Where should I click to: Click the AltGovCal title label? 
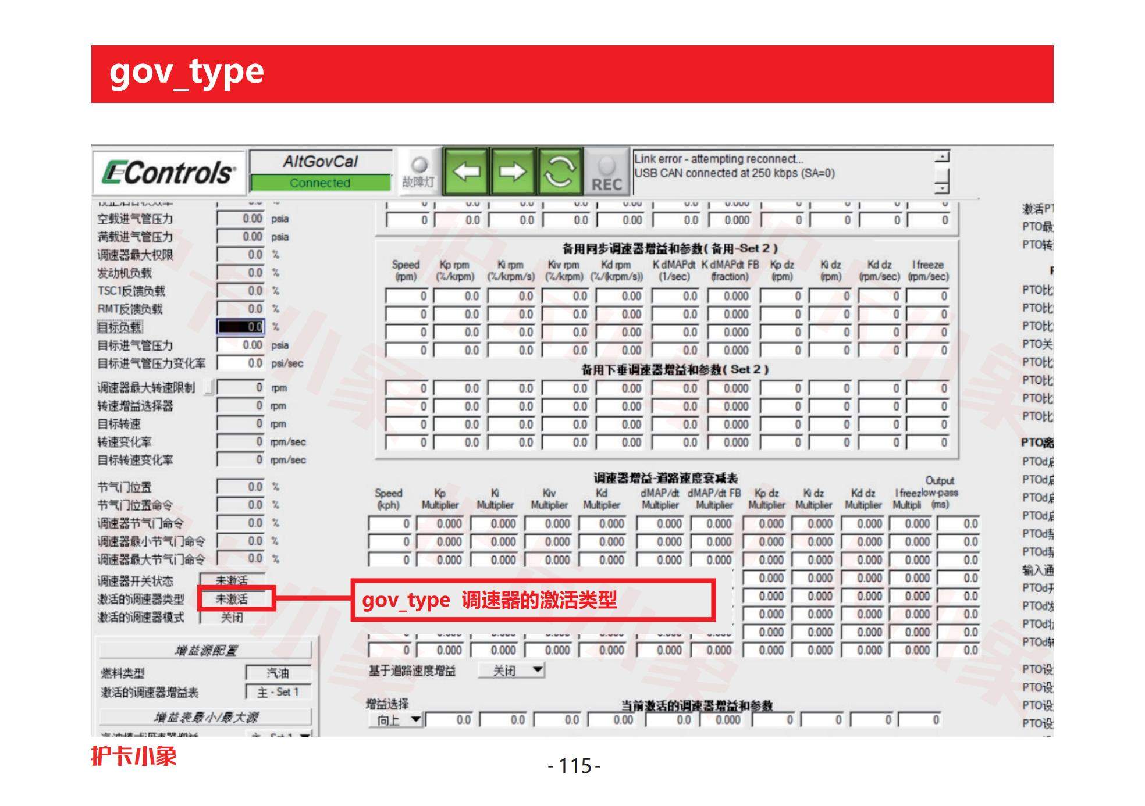[x=320, y=162]
